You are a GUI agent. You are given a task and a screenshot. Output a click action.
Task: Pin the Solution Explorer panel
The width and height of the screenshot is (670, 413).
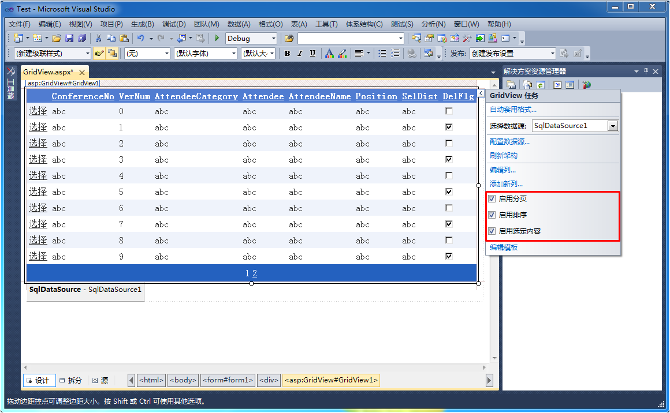pyautogui.click(x=646, y=72)
